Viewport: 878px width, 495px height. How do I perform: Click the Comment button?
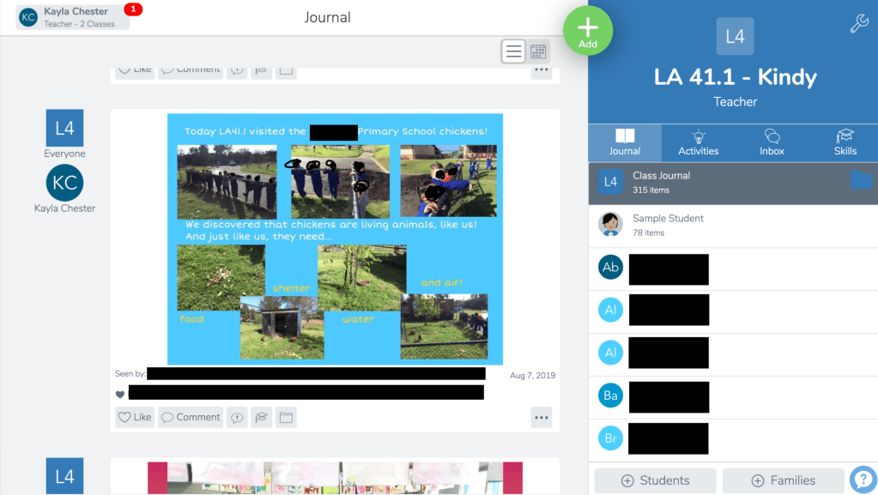tap(191, 418)
